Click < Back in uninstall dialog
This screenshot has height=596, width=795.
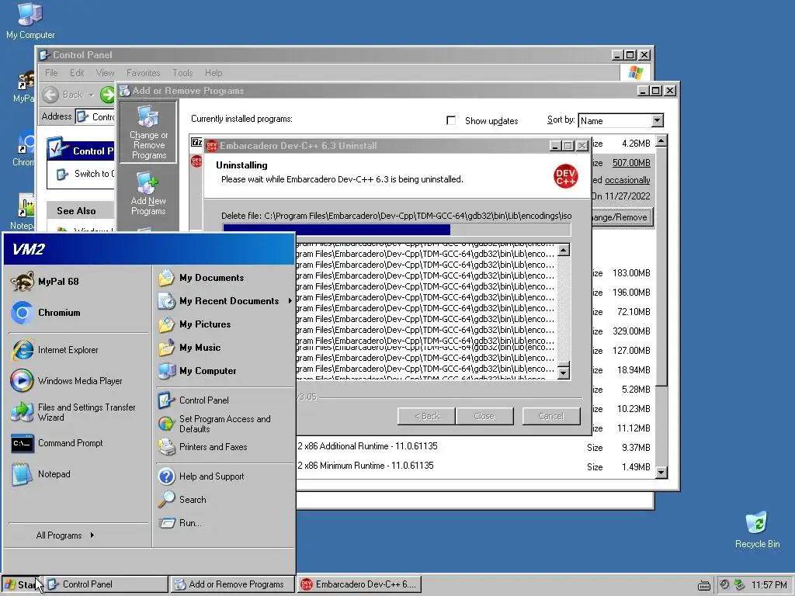point(426,416)
